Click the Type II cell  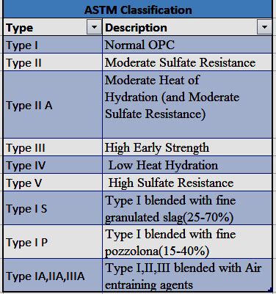(53, 62)
